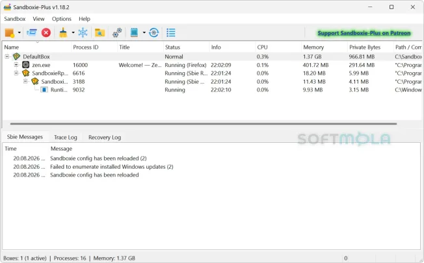Select the zen.exe process row

pyautogui.click(x=213, y=65)
